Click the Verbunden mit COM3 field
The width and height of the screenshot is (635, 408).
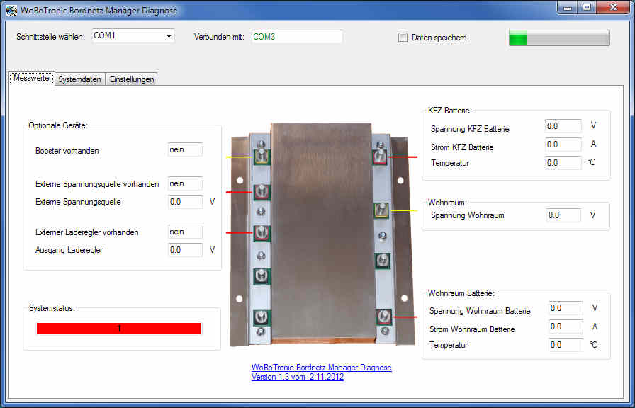[296, 37]
